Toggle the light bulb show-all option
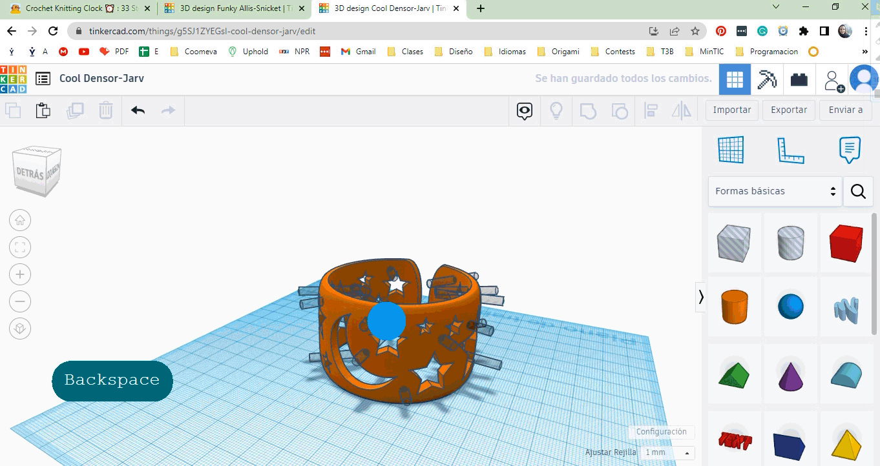Image resolution: width=880 pixels, height=466 pixels. pos(556,110)
